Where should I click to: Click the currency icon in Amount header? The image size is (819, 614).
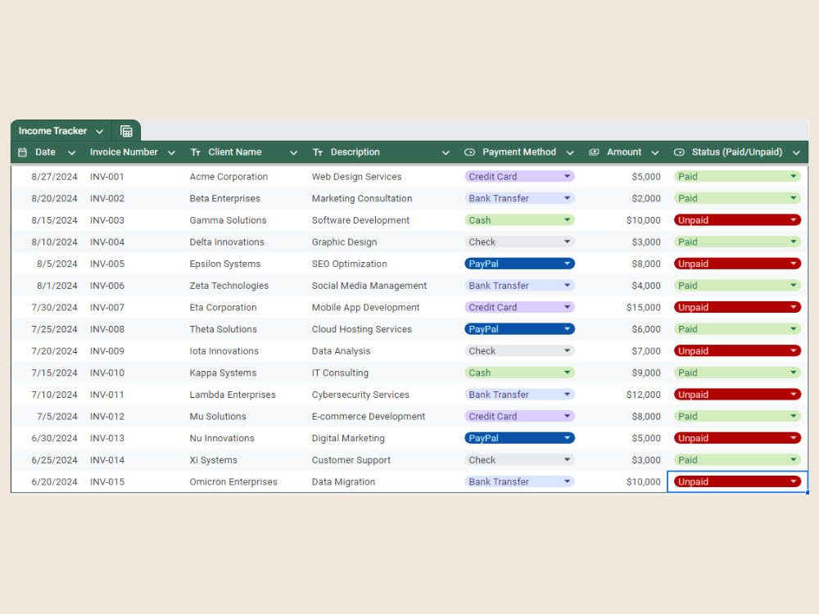tap(594, 152)
